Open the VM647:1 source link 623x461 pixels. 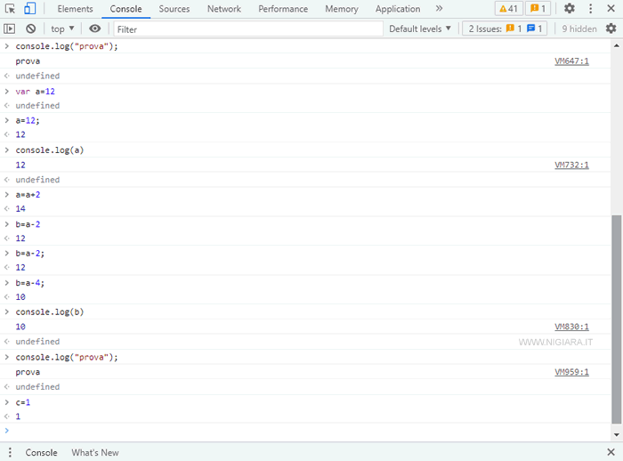(571, 61)
